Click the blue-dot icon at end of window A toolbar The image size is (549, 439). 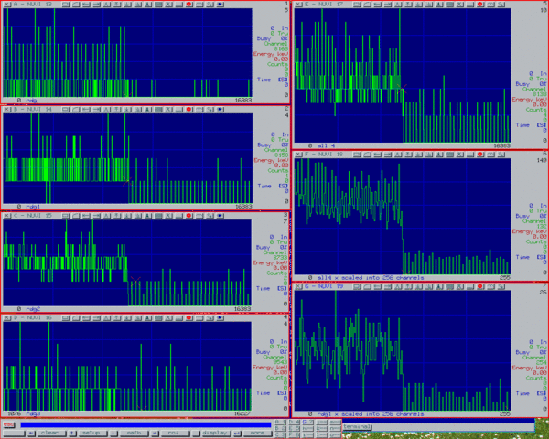click(220, 5)
